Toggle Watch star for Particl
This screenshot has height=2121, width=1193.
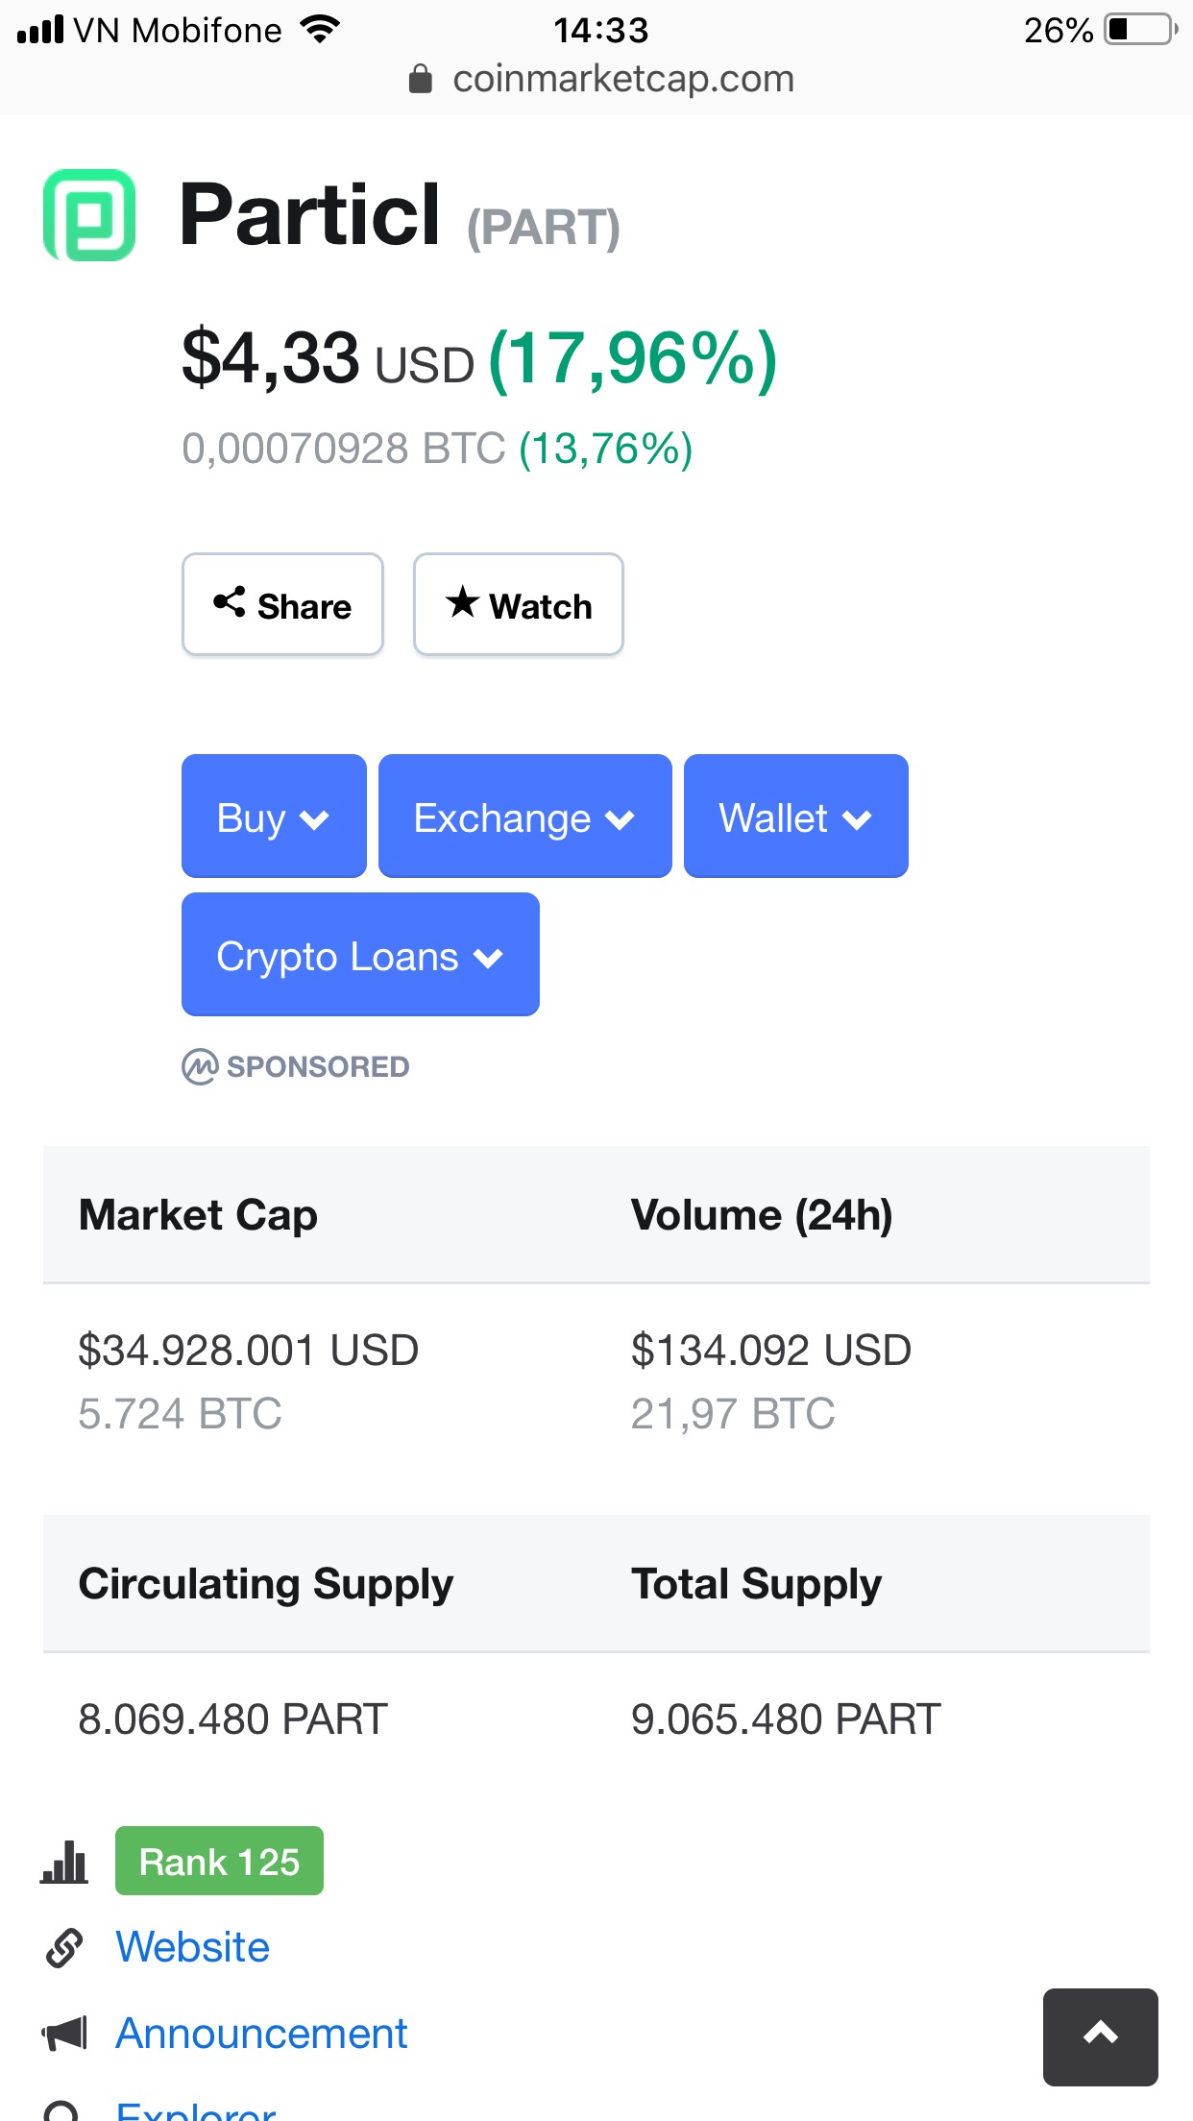coord(519,605)
